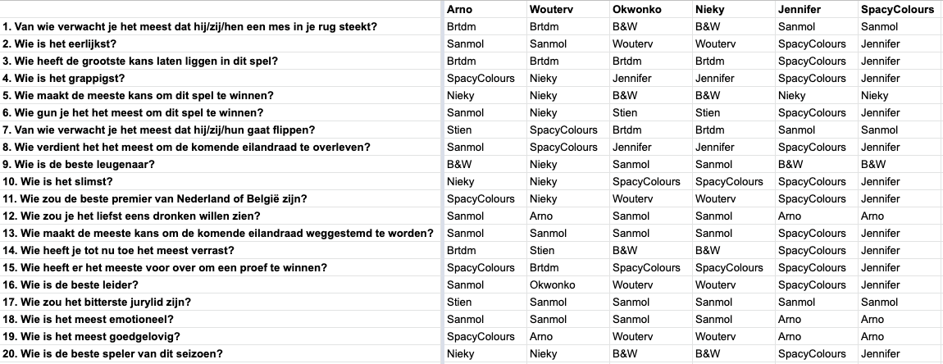Image resolution: width=943 pixels, height=364 pixels.
Task: Select the Arno column header cell
Action: click(485, 10)
